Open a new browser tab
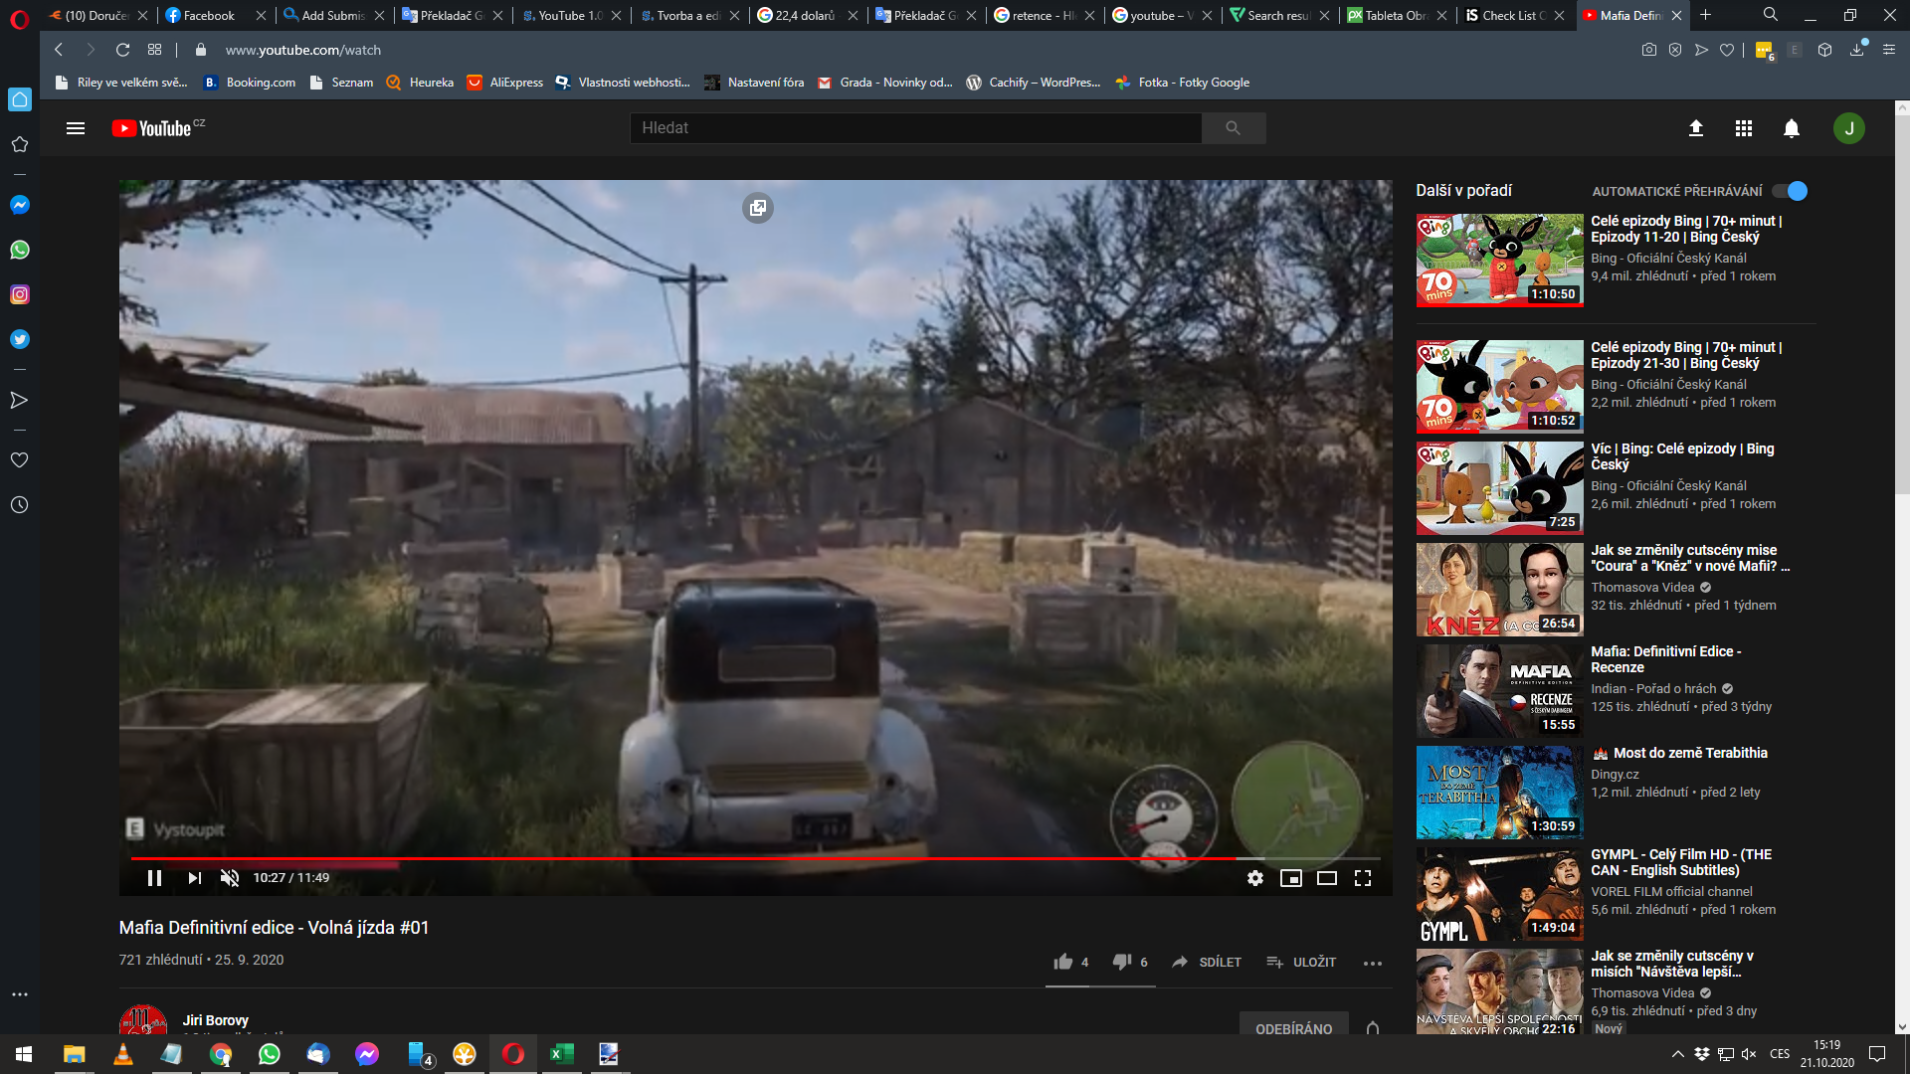1910x1074 pixels. (x=1705, y=15)
